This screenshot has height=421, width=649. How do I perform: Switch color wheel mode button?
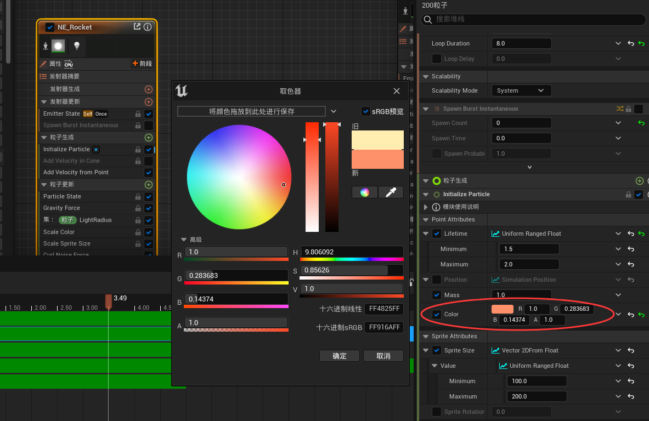point(365,192)
